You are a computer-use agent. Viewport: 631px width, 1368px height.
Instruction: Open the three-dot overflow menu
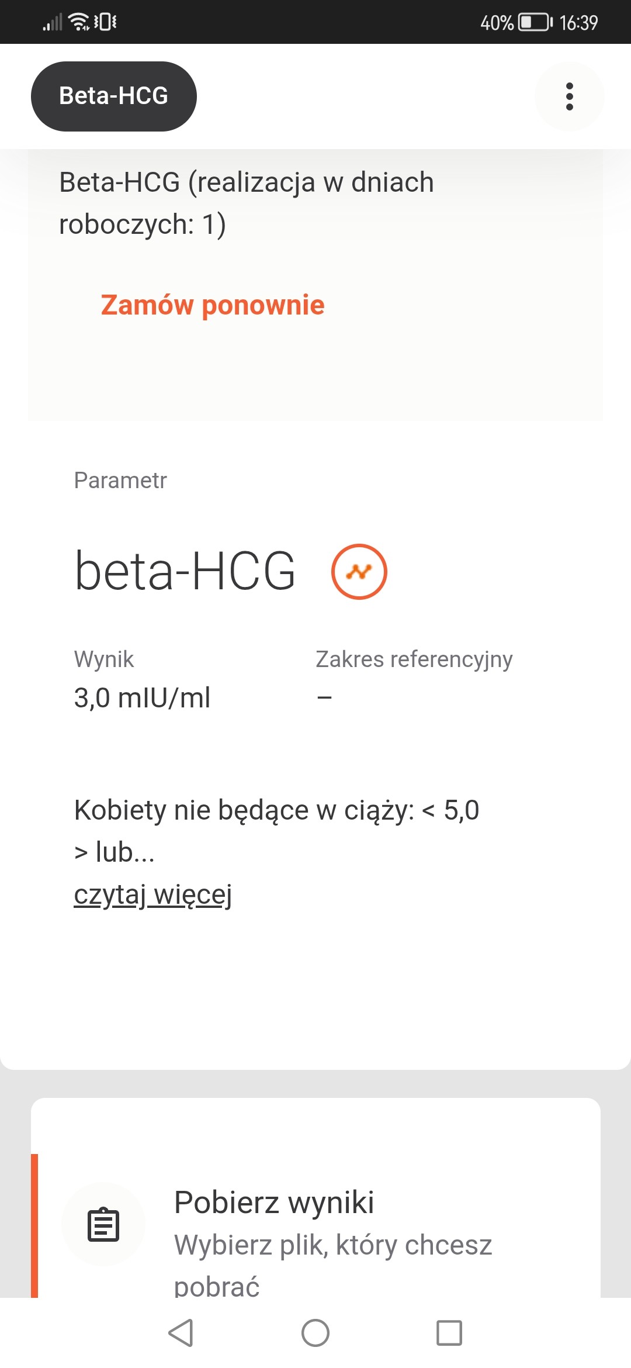tap(569, 96)
